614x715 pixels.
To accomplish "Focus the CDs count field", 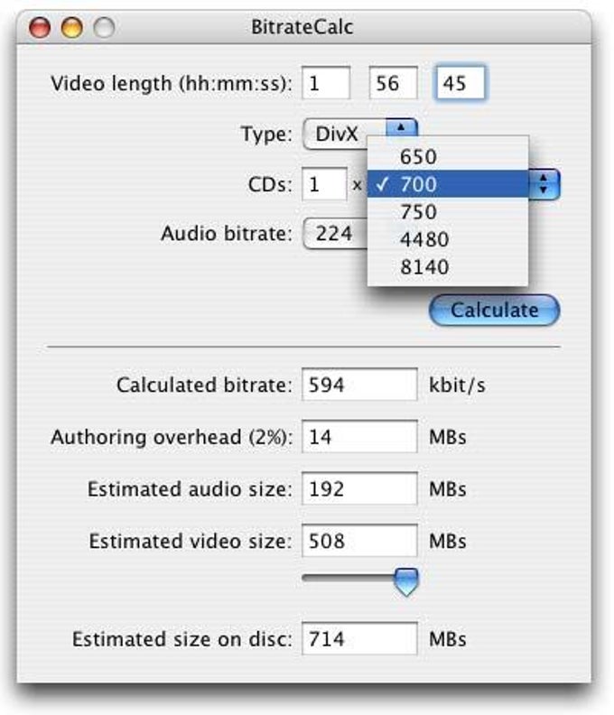I will pyautogui.click(x=324, y=185).
